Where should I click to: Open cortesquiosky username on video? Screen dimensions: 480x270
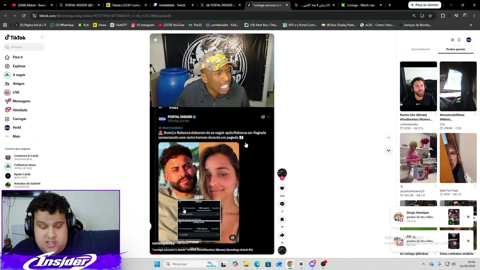click(x=163, y=243)
